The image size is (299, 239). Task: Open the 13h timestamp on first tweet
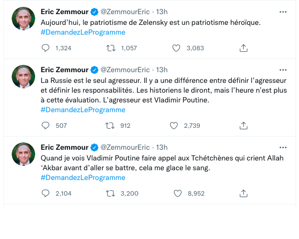coord(161,11)
